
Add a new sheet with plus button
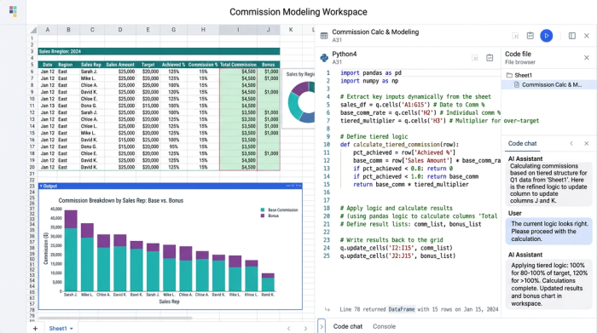[35, 328]
